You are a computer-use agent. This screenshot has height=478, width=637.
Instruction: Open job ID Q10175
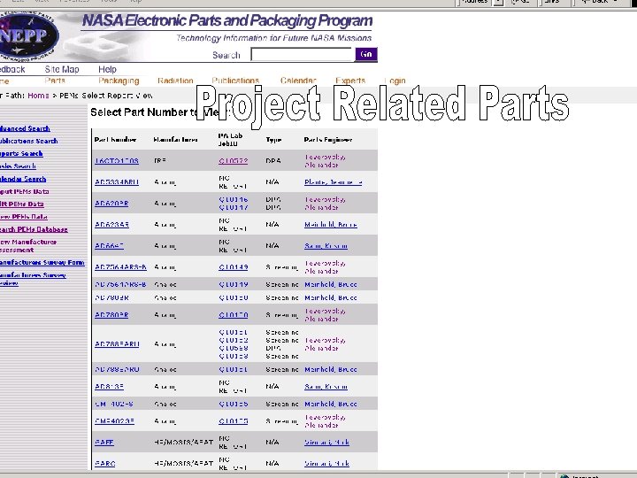[234, 421]
